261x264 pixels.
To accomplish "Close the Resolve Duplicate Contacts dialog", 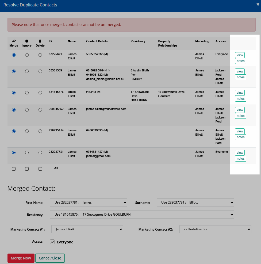I will tap(258, 4).
